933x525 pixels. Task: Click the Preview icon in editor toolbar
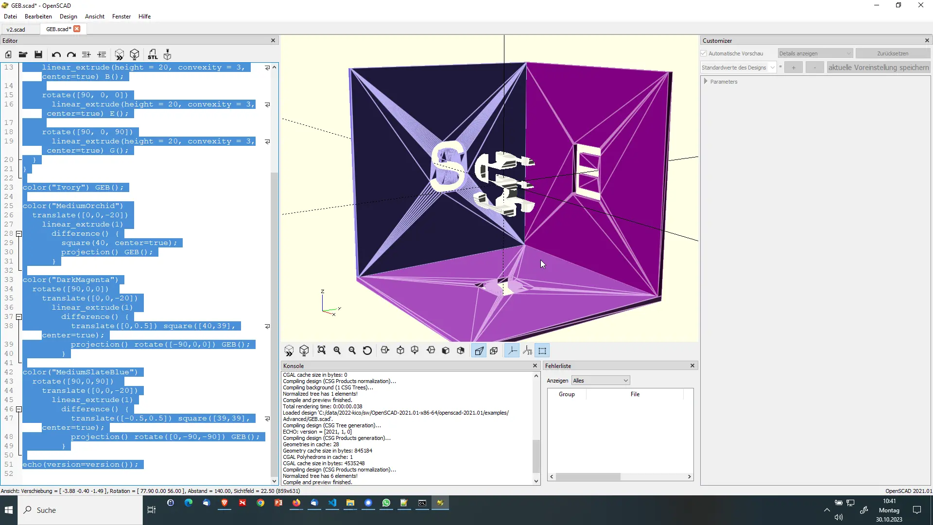[119, 54]
